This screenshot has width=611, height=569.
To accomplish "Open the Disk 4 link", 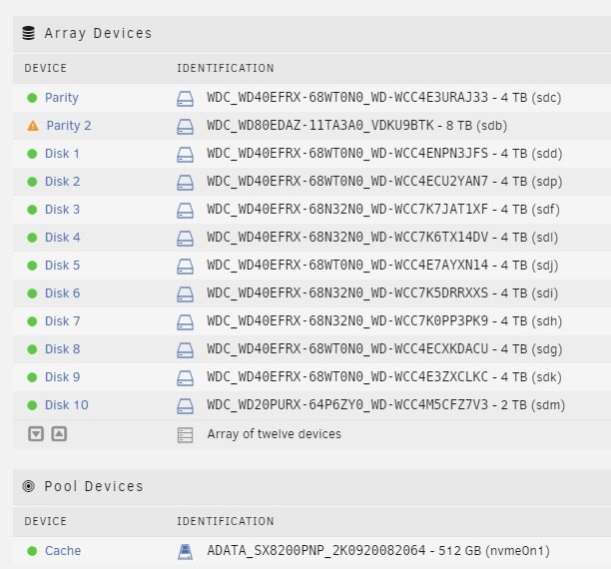I will [62, 238].
